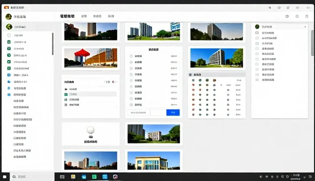Click the orange cube icon in the icon grid
This screenshot has height=181, width=315.
[x=215, y=80]
